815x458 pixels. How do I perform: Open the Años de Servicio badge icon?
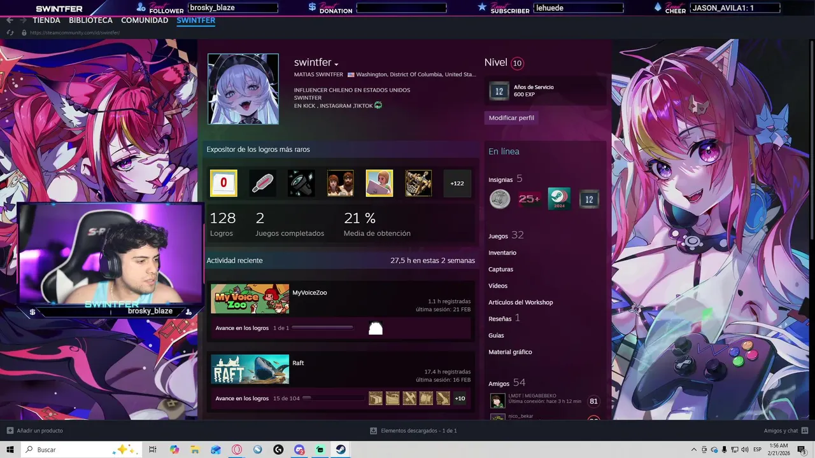[499, 92]
